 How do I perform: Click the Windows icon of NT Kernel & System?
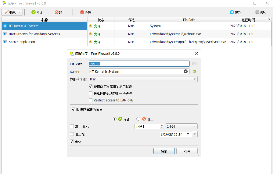click(5, 26)
